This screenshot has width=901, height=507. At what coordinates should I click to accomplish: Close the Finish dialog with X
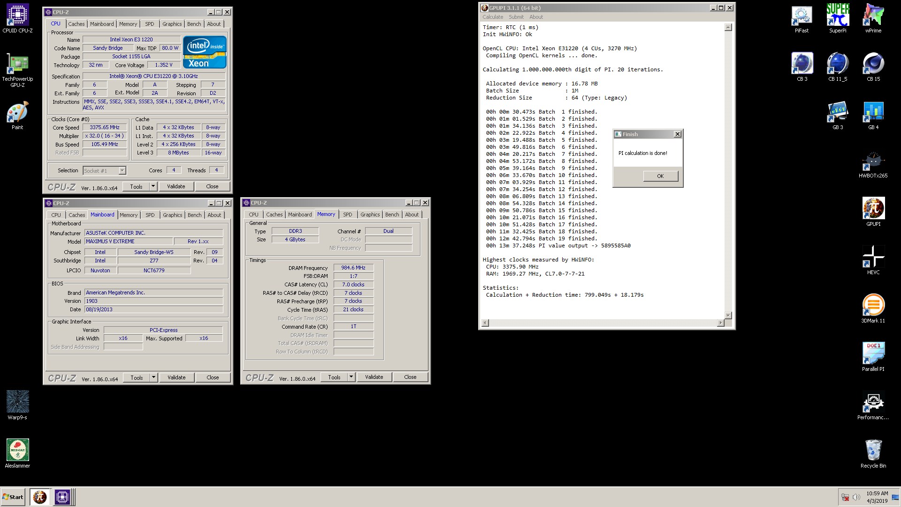click(678, 134)
